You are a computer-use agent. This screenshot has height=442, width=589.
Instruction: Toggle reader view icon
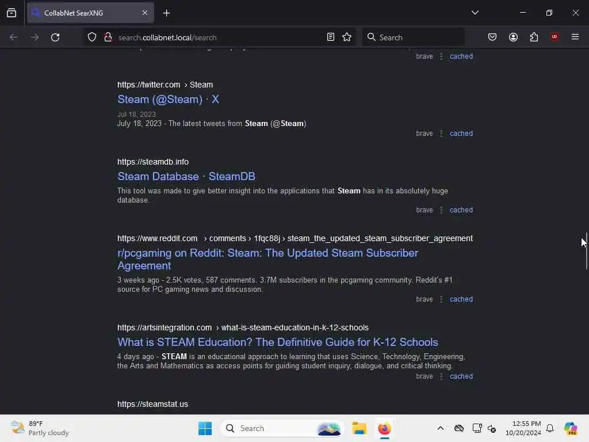tap(331, 37)
